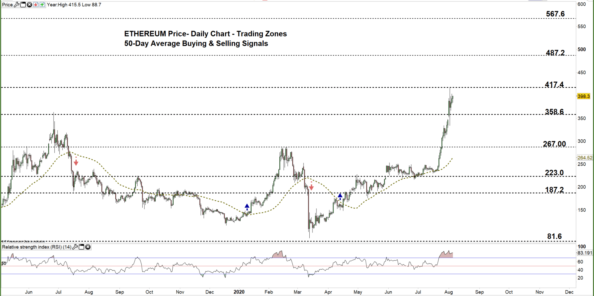Click the red sell arrow from March 2020
594x296 pixels.
(x=312, y=186)
